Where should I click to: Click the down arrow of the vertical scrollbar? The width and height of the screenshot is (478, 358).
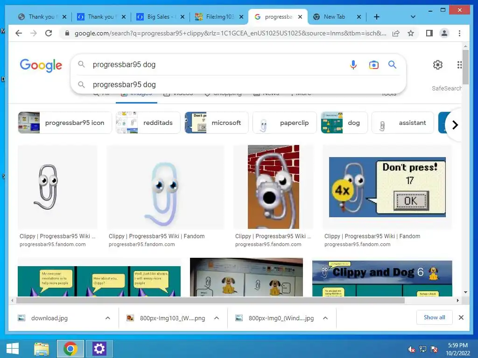click(465, 292)
